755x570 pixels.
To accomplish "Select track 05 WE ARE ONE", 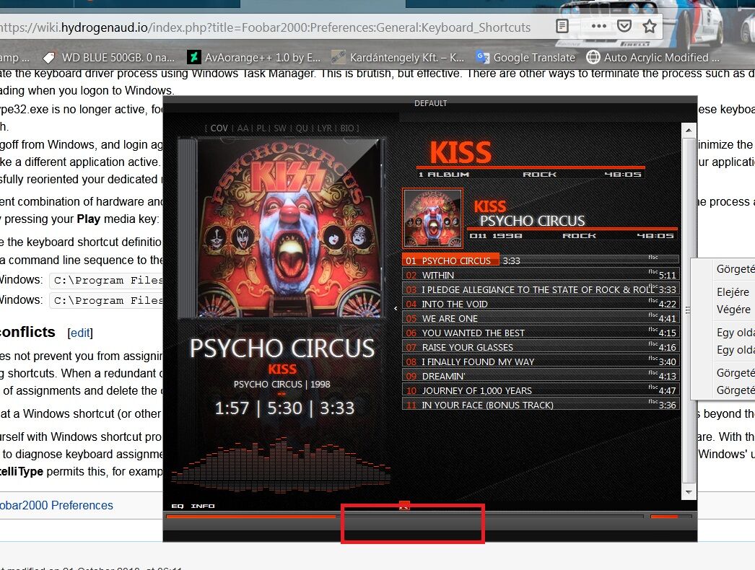I will [x=540, y=318].
